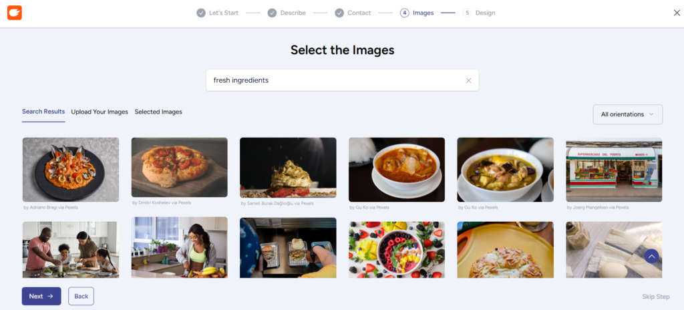Viewport: 684px width, 310px height.
Task: Open the All orientations dropdown
Action: [627, 114]
